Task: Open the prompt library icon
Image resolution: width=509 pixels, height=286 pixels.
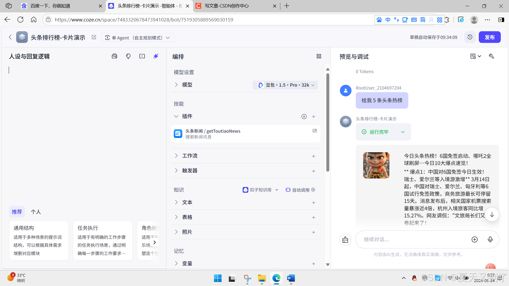Action: 115,56
